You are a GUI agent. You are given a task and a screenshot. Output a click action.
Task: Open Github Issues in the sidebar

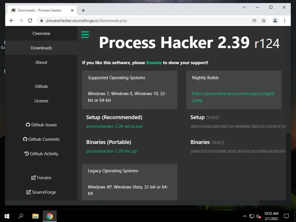(x=41, y=125)
